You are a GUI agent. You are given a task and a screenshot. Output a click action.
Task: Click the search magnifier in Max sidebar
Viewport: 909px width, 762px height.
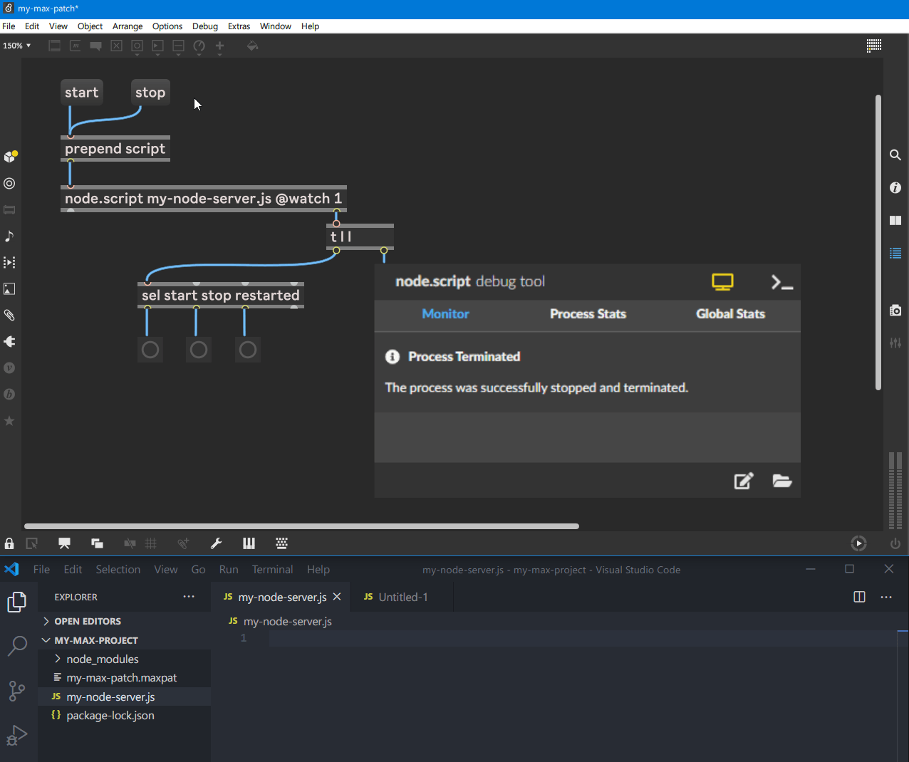[895, 155]
